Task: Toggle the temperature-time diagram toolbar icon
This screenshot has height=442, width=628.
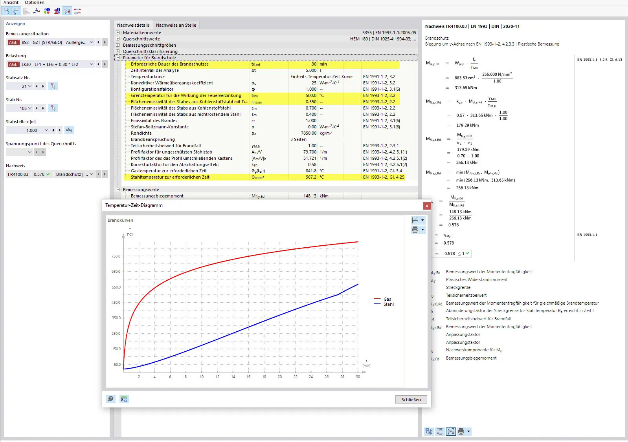Action: (68, 11)
